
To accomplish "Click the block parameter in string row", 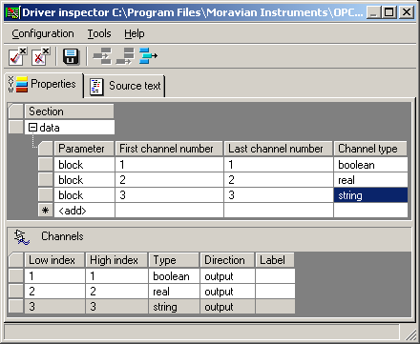I will point(84,195).
